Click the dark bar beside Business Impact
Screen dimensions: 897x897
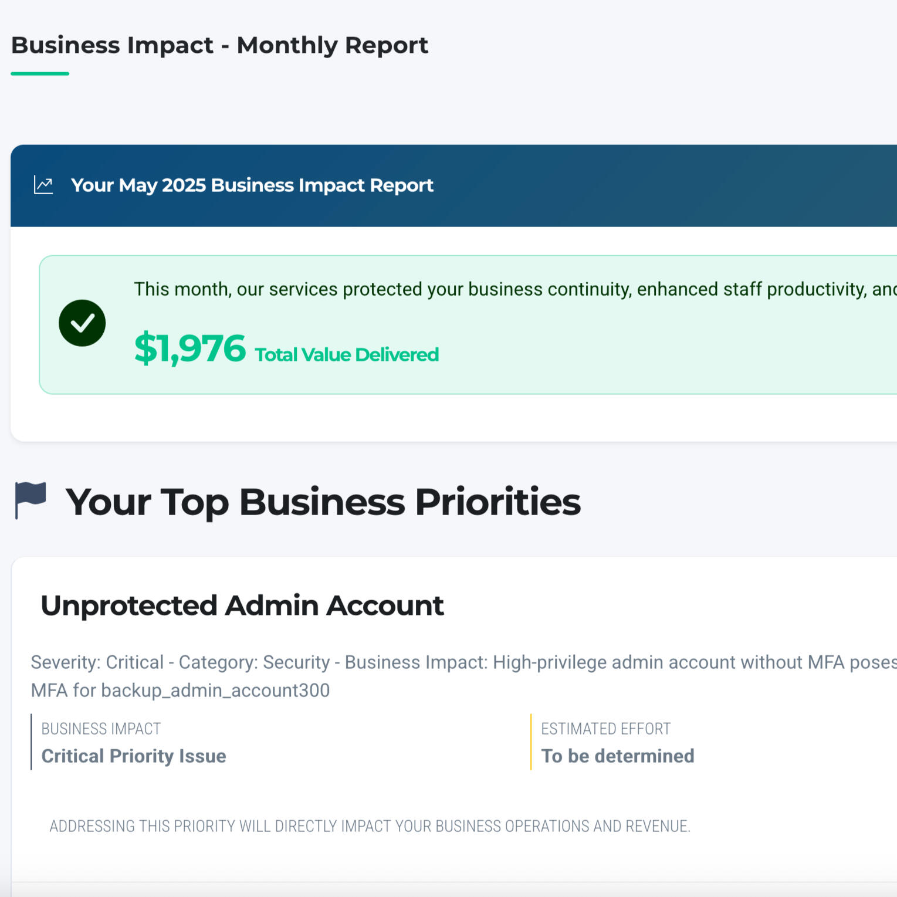pos(31,742)
